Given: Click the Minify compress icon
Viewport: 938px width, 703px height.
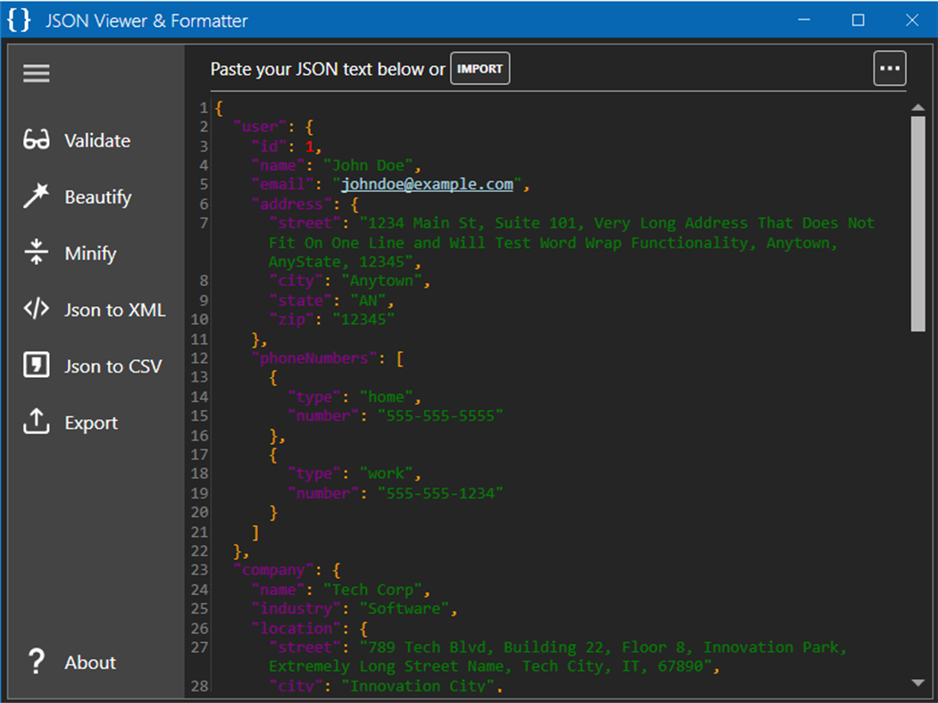Looking at the screenshot, I should coord(37,253).
